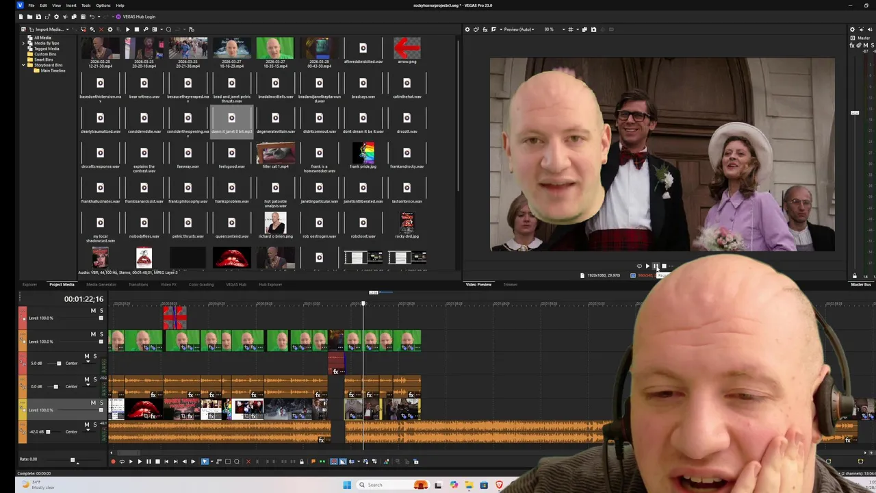Insert a marker with the orange flag icon
The height and width of the screenshot is (493, 876).
point(313,462)
